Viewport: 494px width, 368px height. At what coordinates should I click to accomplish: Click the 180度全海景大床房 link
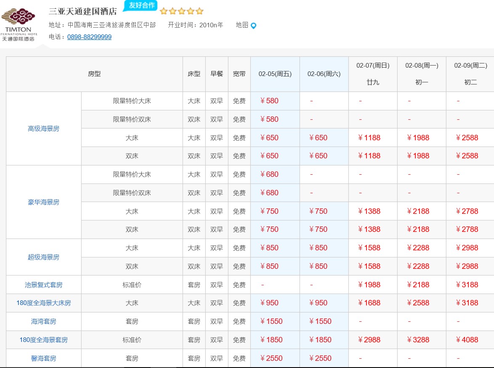[43, 303]
